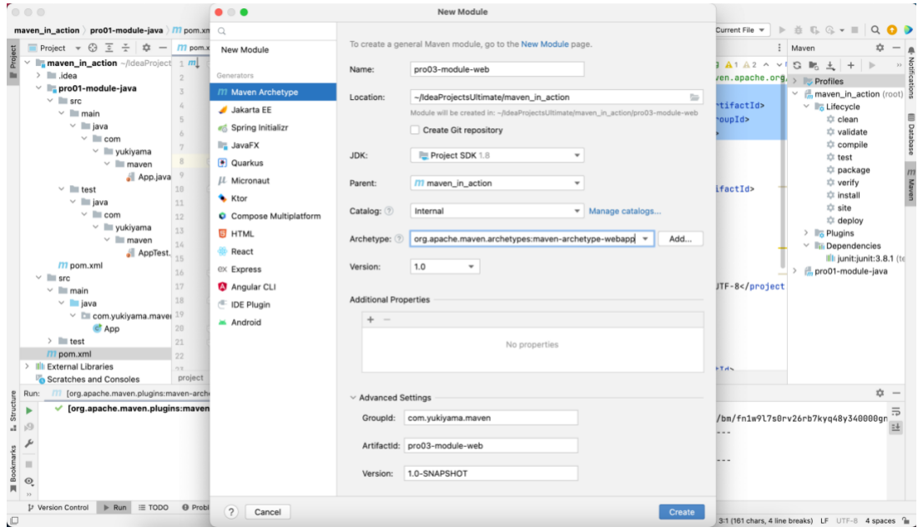The height and width of the screenshot is (532, 923).
Task: Open help for Catalog field
Action: pyautogui.click(x=389, y=211)
